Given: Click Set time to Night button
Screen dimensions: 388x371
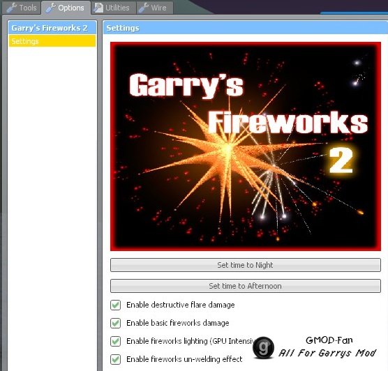Looking at the screenshot, I should click(x=246, y=265).
